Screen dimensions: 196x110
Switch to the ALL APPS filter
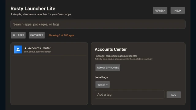point(18,35)
